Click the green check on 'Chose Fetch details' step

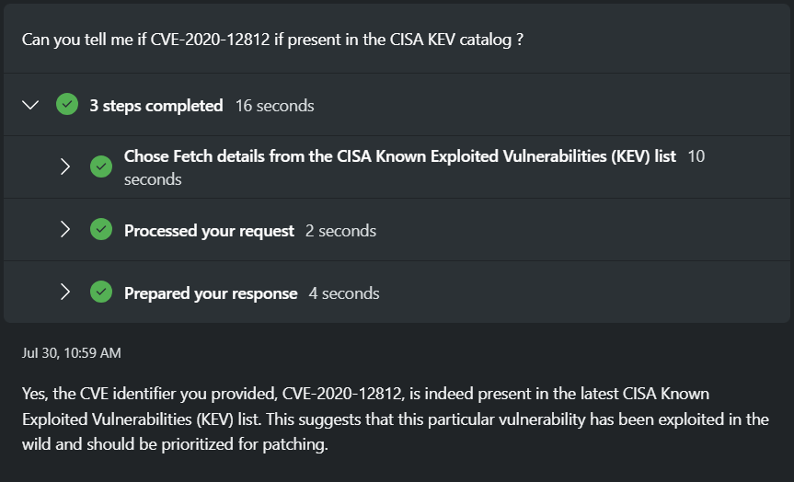(x=101, y=166)
